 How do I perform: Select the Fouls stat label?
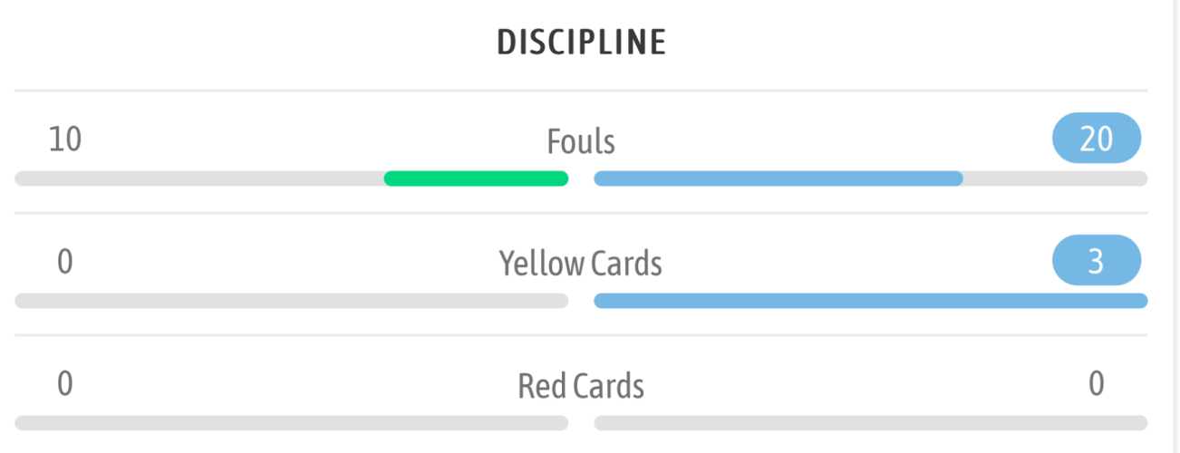[x=581, y=142]
